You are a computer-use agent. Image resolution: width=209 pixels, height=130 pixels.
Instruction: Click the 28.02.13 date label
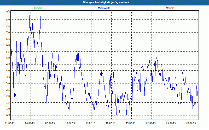[x=191, y=123]
